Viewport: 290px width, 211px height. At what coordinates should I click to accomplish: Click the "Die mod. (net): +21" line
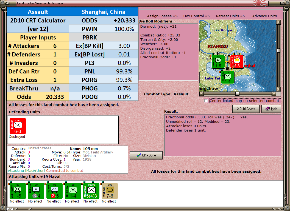click(158, 26)
